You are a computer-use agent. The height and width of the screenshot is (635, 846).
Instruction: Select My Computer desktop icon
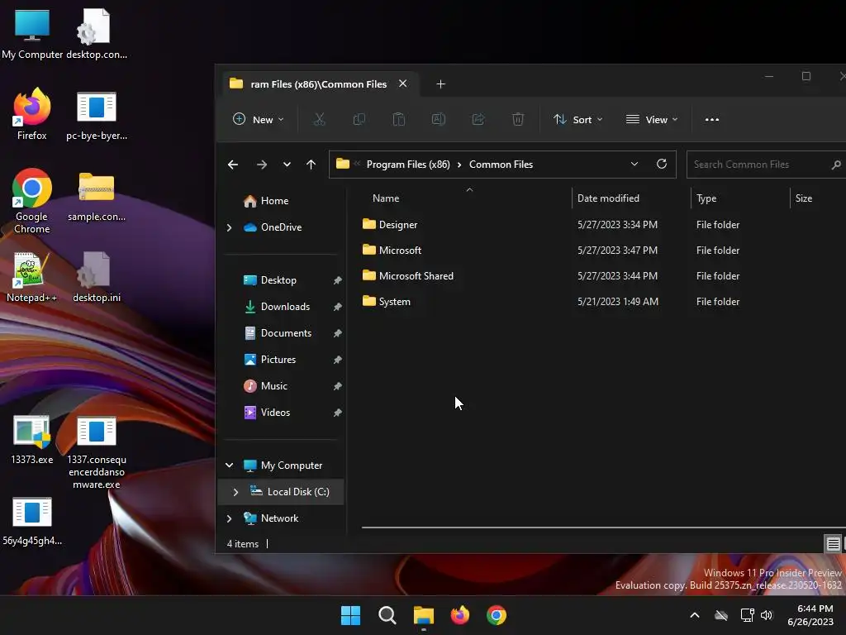(32, 34)
